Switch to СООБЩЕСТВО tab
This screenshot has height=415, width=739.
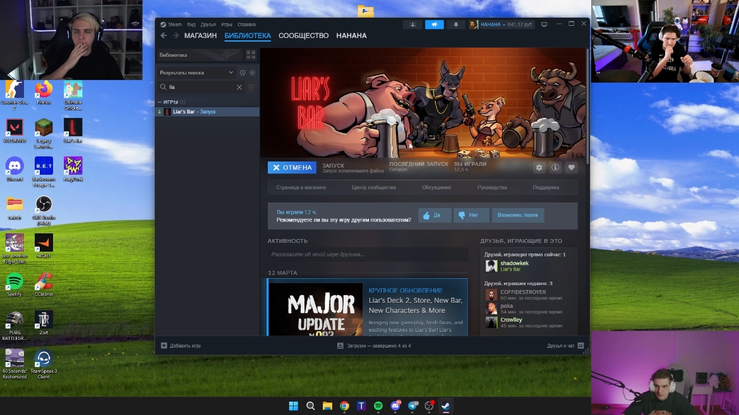pos(304,36)
